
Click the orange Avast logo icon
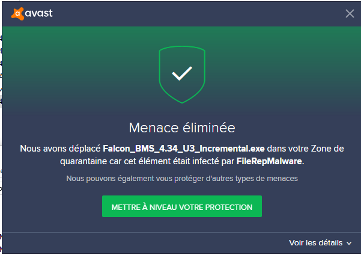(x=17, y=14)
